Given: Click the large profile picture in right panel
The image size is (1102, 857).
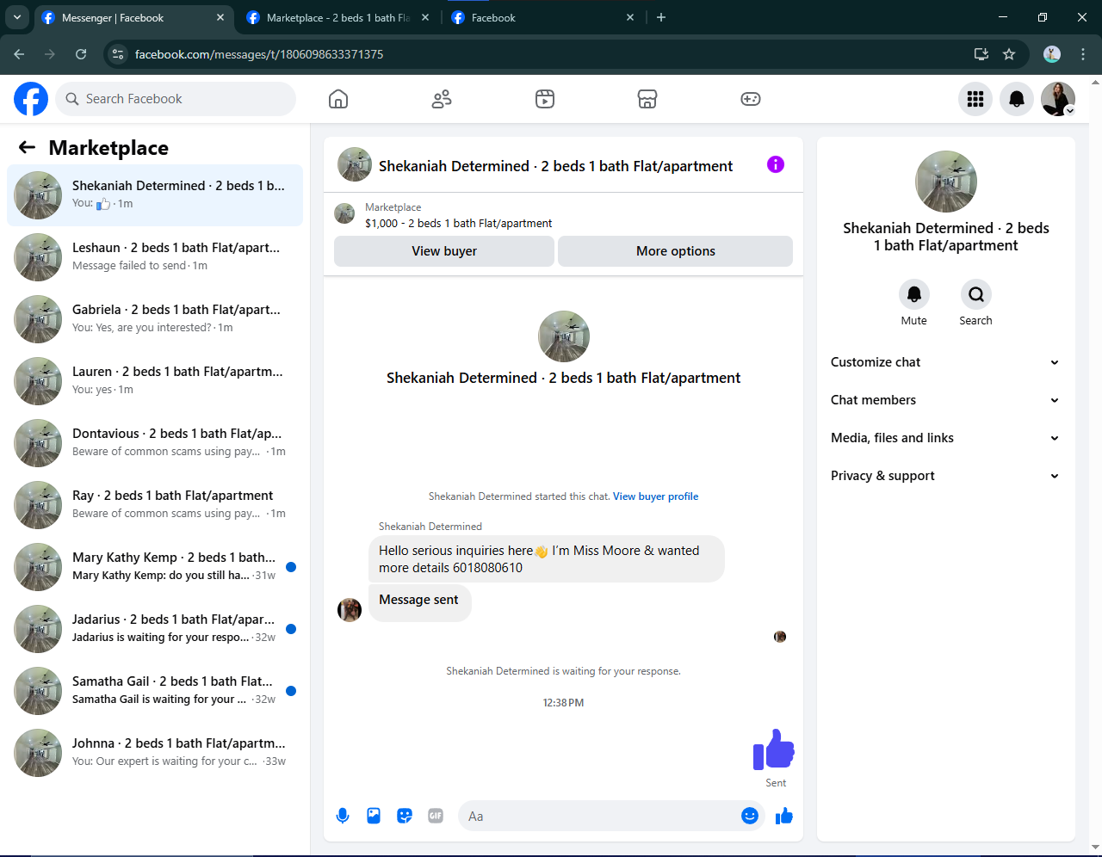Looking at the screenshot, I should pyautogui.click(x=946, y=182).
